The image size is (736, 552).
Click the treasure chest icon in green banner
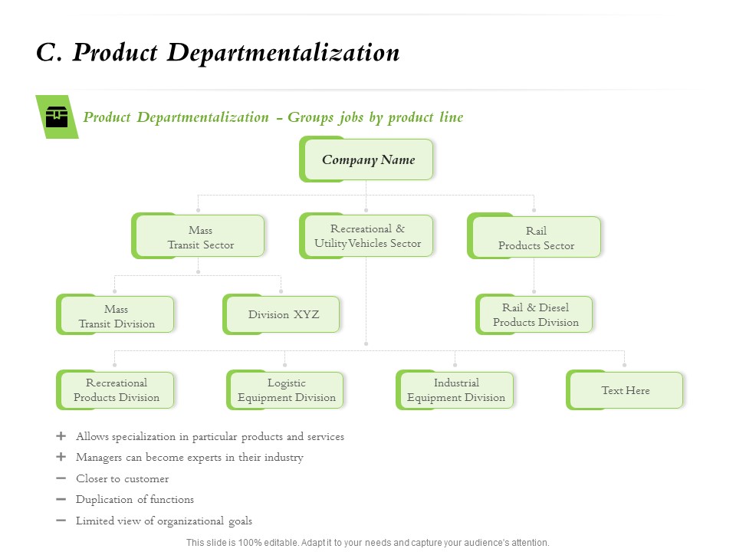tap(56, 117)
